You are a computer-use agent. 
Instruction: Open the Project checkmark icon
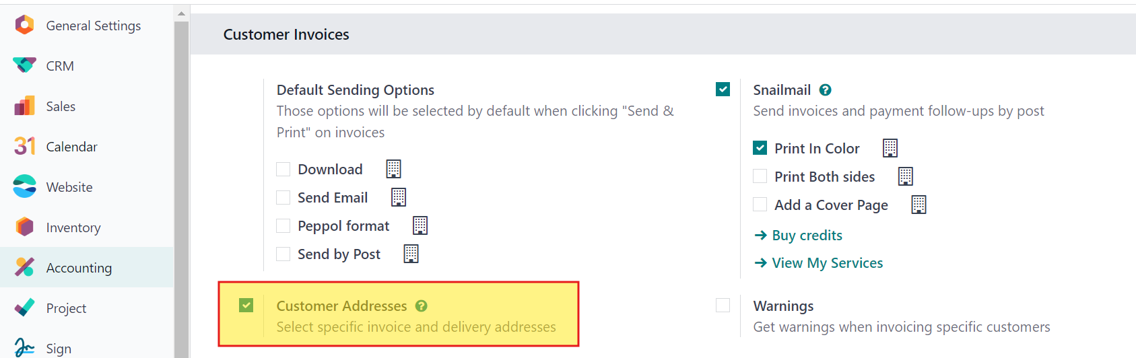[x=24, y=308]
